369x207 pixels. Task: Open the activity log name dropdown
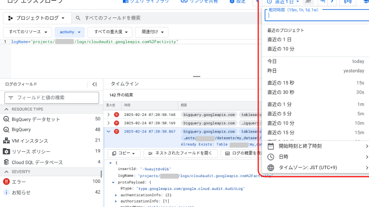click(70, 32)
